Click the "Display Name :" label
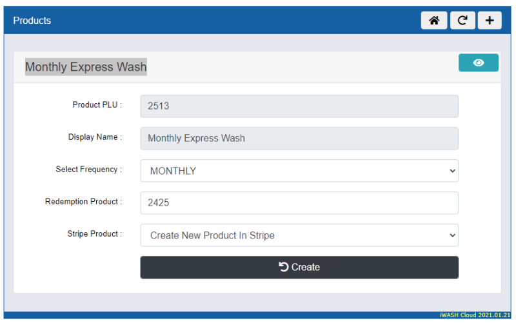516x323 pixels. tap(95, 137)
